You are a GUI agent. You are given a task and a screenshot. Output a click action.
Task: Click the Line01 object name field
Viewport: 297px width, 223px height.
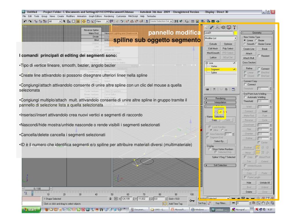point(219,33)
